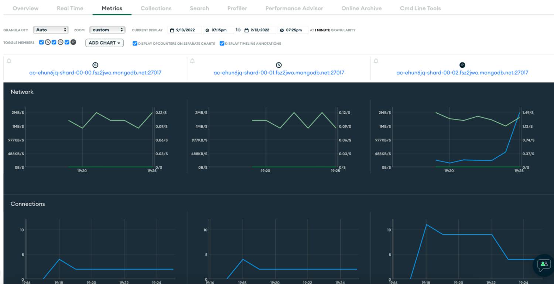
Task: Open the Cmd Line Tools tab
Action: coord(420,8)
